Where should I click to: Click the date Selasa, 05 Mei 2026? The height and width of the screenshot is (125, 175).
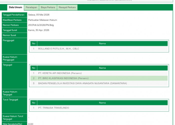[x=39, y=15]
